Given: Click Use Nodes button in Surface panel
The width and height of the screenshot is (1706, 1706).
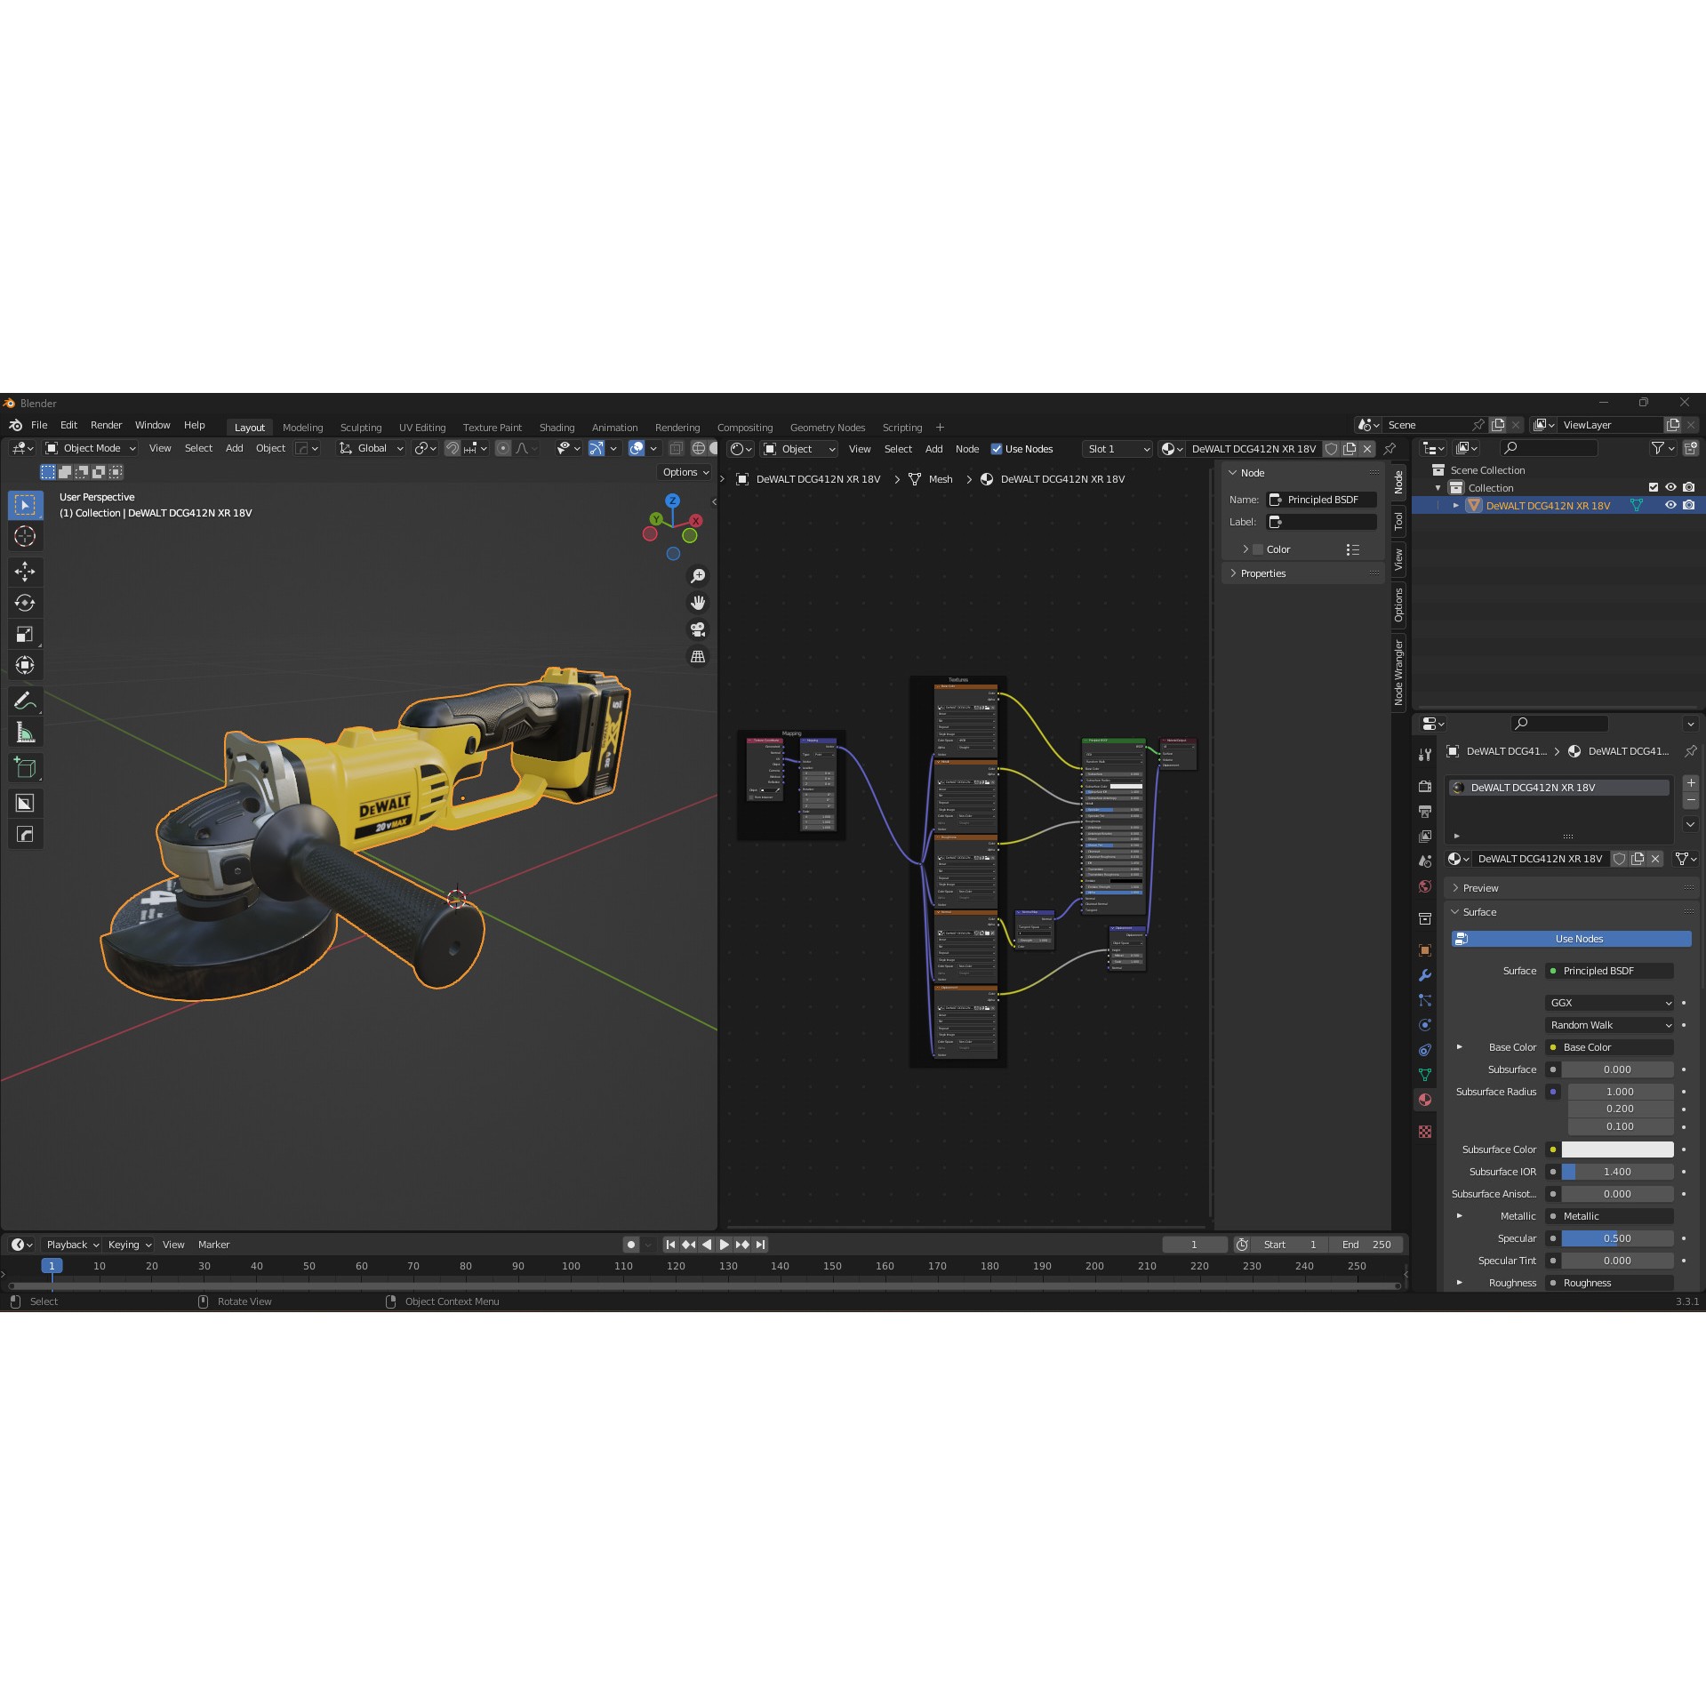Looking at the screenshot, I should tap(1571, 939).
